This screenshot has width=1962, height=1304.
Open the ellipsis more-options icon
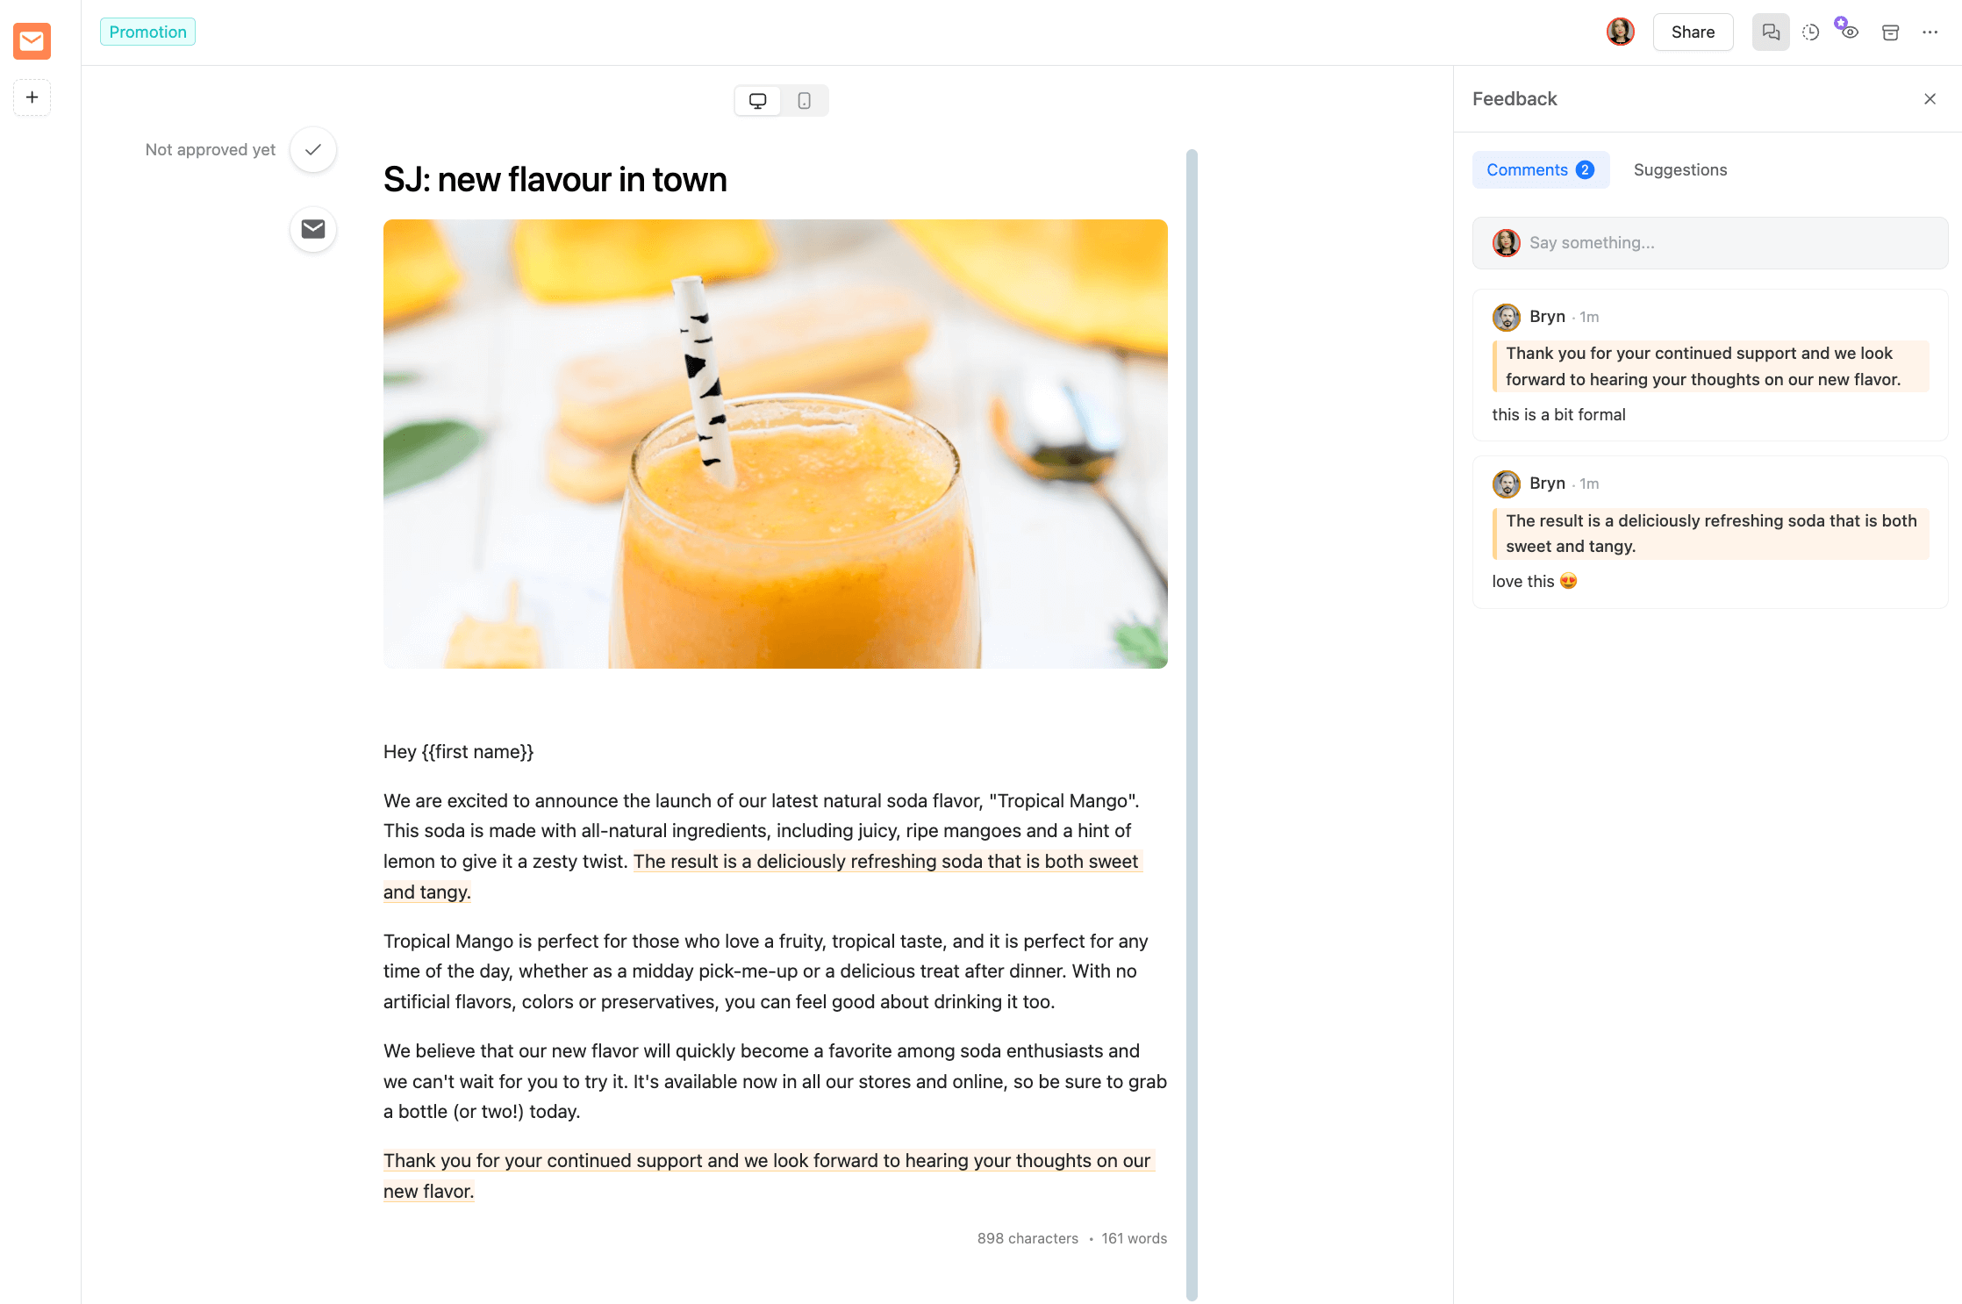tap(1930, 32)
